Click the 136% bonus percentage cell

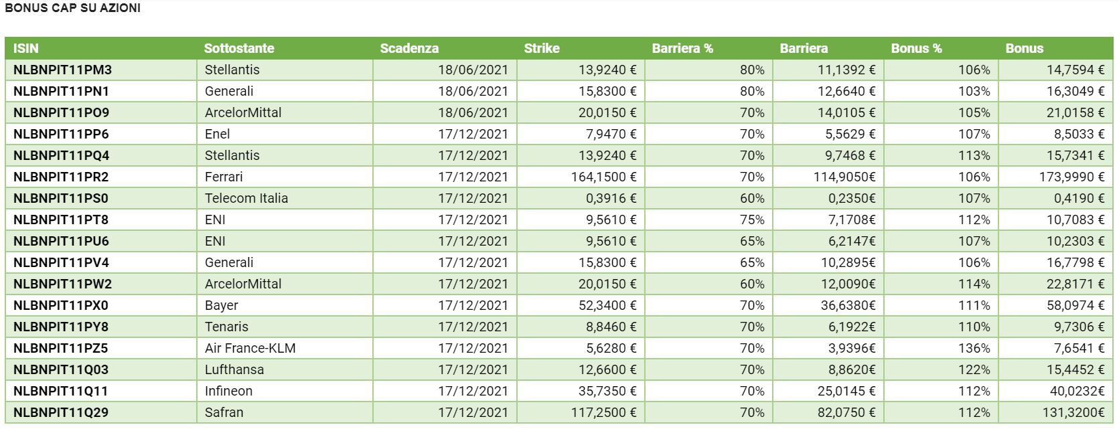coord(974,348)
